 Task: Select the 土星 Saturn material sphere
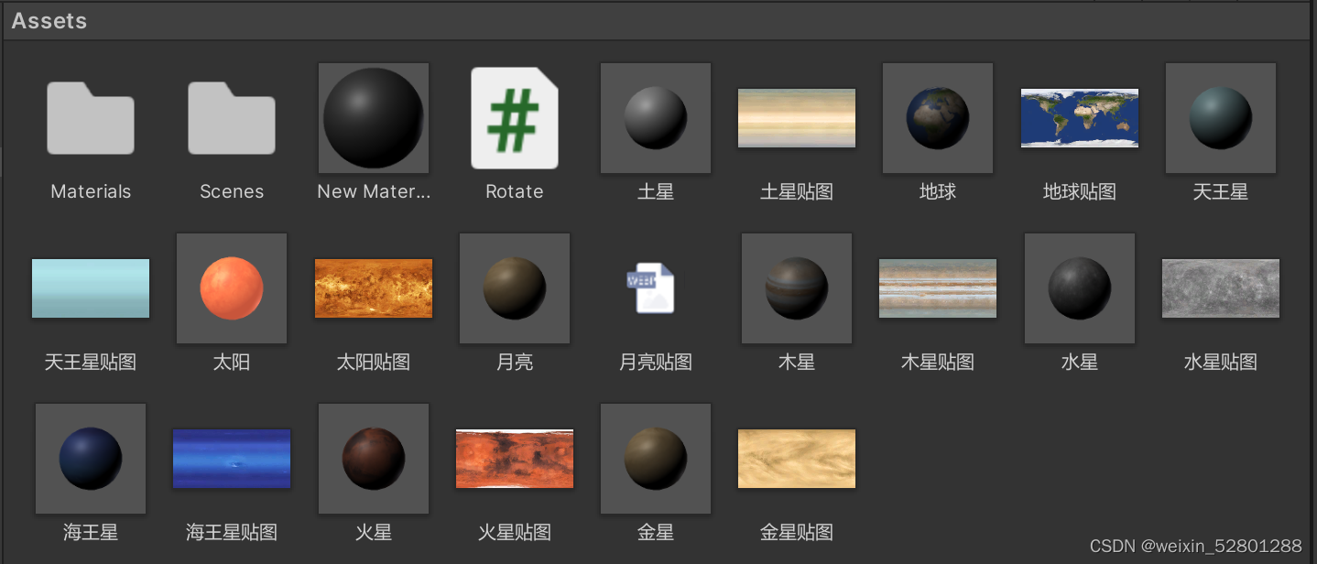coord(655,117)
